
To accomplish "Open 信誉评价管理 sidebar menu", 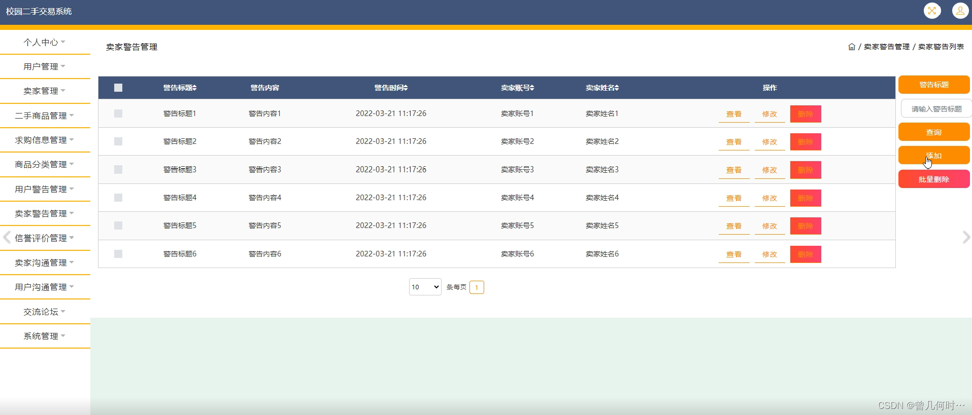I will point(45,238).
